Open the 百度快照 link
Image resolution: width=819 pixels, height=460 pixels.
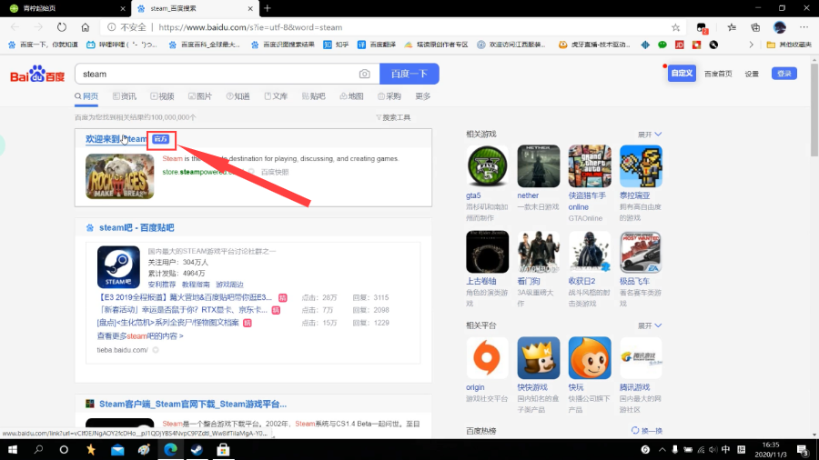[275, 172]
